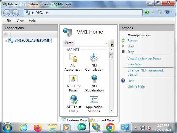Click the Help icon in Actions pane
177x133 pixels.
[x=123, y=81]
